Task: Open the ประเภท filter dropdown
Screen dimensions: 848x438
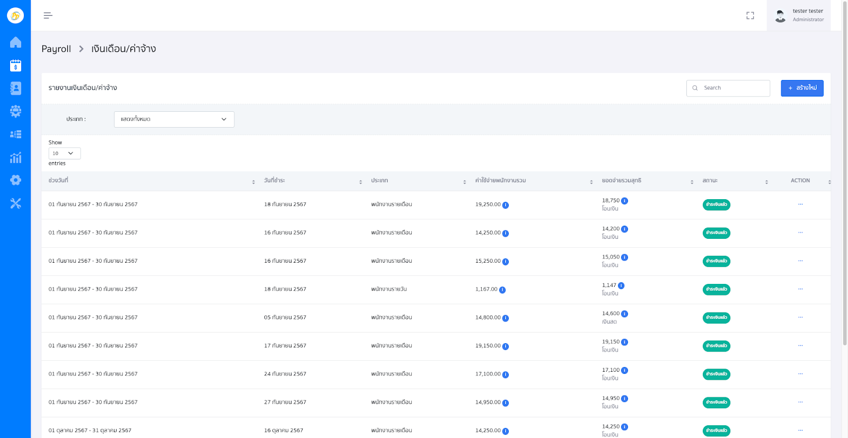Action: (x=174, y=119)
